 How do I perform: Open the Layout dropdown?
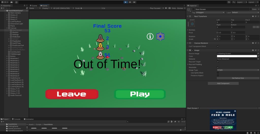click(x=253, y=2)
